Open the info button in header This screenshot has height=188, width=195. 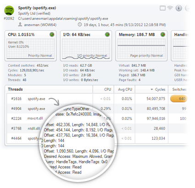point(178,8)
